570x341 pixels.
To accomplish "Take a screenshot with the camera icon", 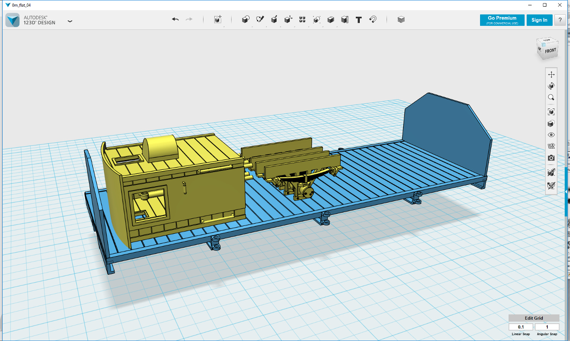I will click(x=551, y=158).
